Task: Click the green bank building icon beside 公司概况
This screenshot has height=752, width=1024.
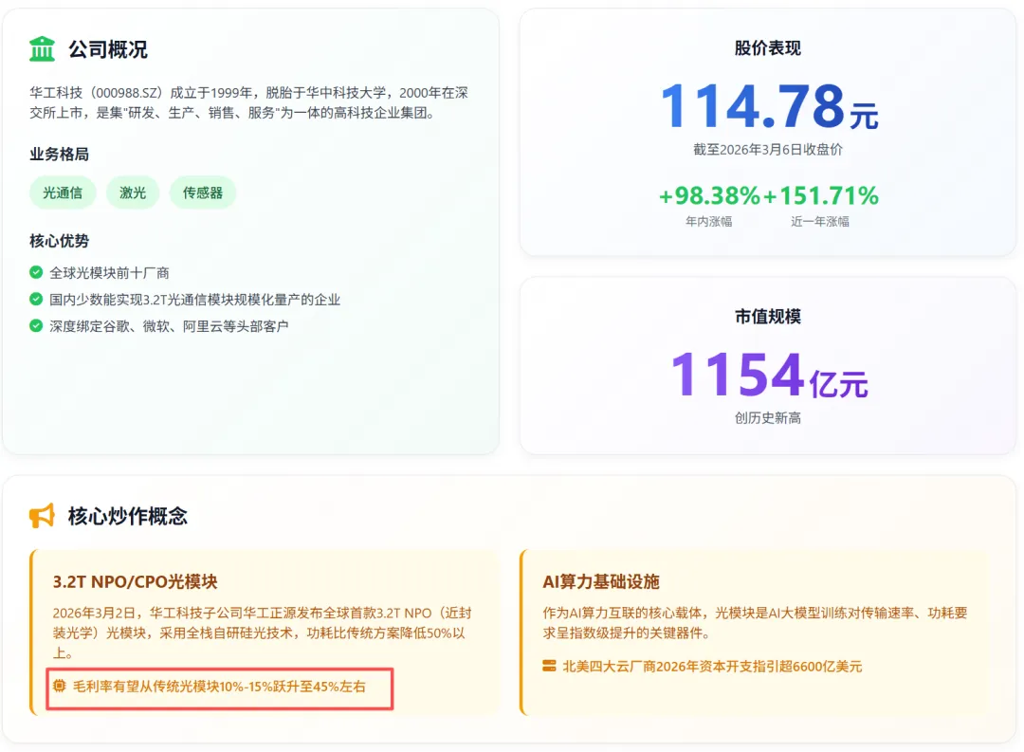Action: coord(42,49)
